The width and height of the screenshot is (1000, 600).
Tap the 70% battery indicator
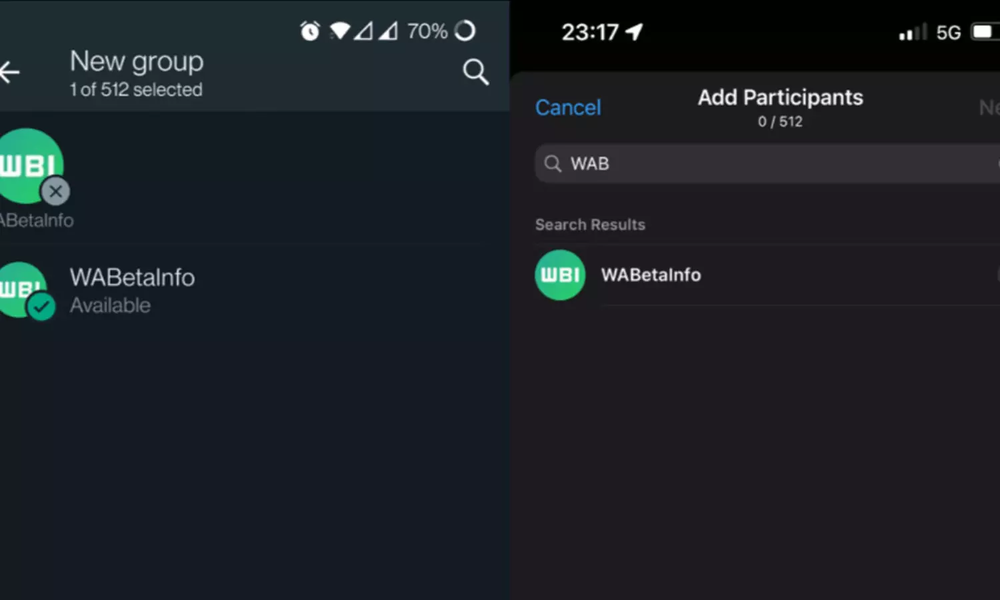(427, 31)
